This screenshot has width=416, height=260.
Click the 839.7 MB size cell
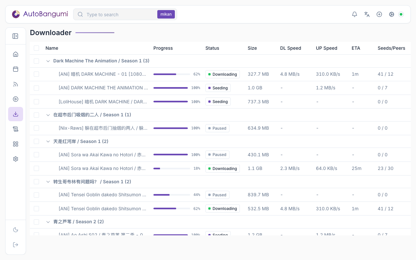pyautogui.click(x=258, y=195)
